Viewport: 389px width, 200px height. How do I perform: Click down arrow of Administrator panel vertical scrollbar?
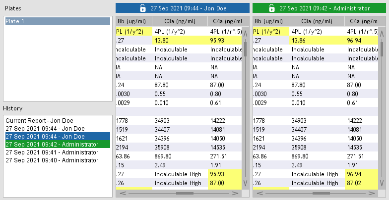(382, 183)
